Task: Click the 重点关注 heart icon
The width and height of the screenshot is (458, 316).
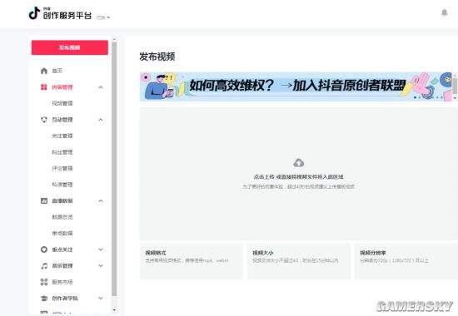Action: tap(44, 249)
